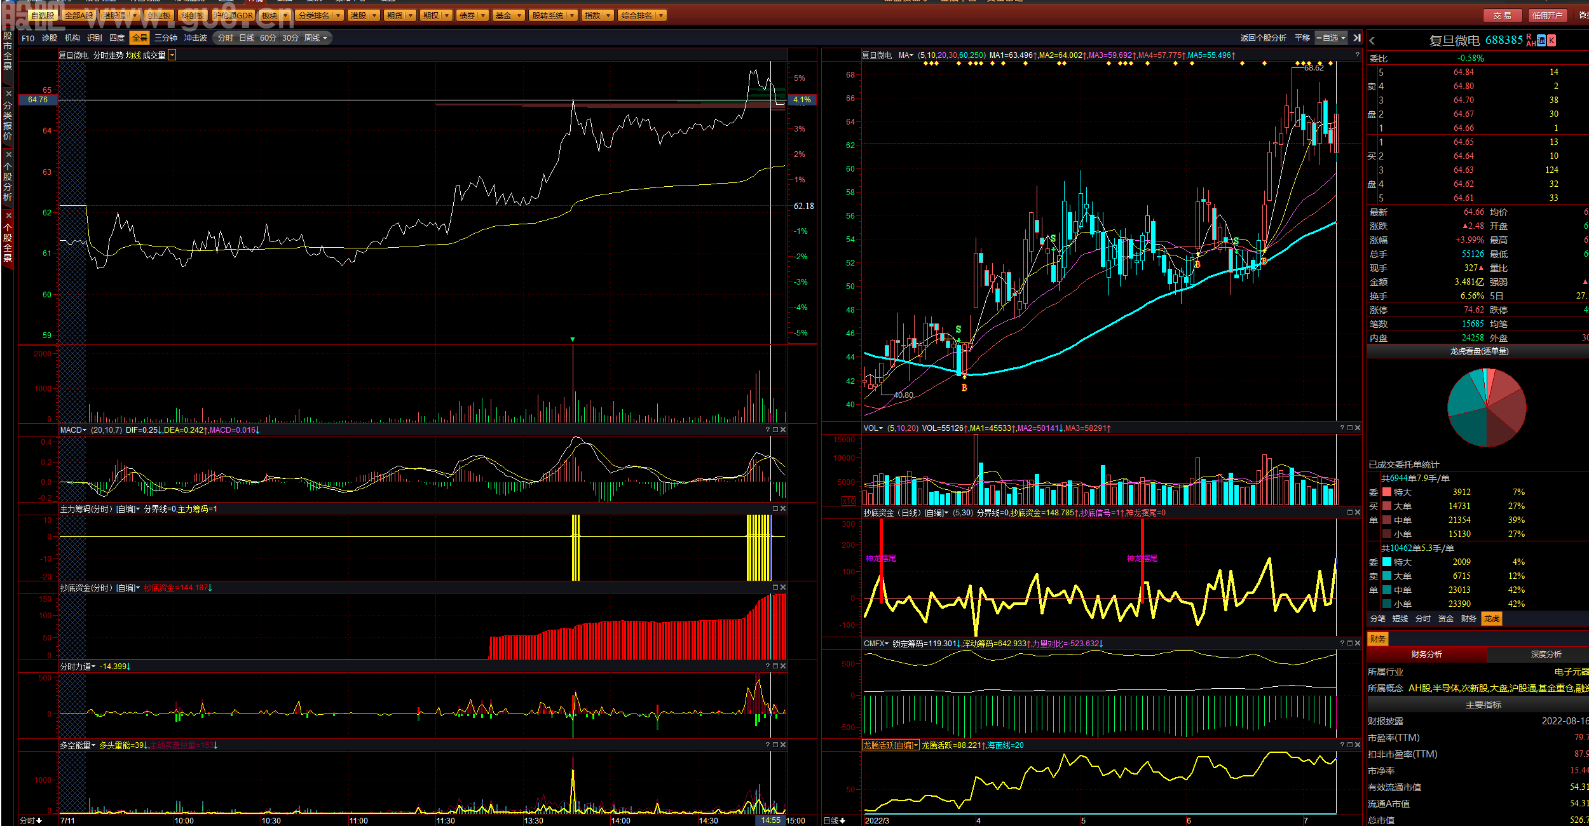Image resolution: width=1589 pixels, height=826 pixels.
Task: Open the 资金 tab in quote panel
Action: point(1446,619)
